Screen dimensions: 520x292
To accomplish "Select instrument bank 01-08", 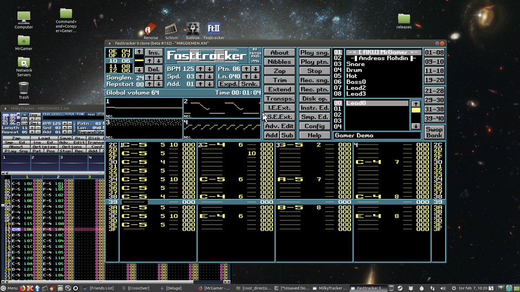I will click(434, 52).
